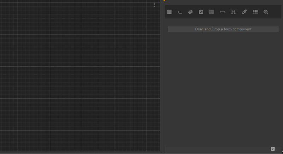Pick the text input prompt icon

[x=180, y=12]
